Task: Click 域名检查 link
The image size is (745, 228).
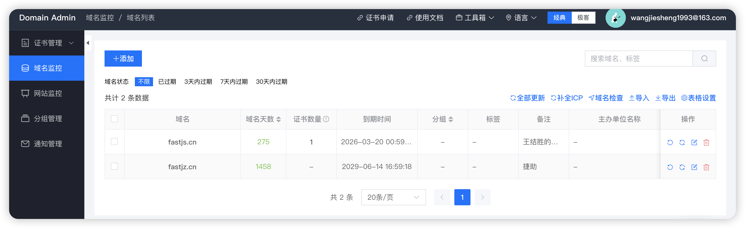Action: (x=606, y=98)
